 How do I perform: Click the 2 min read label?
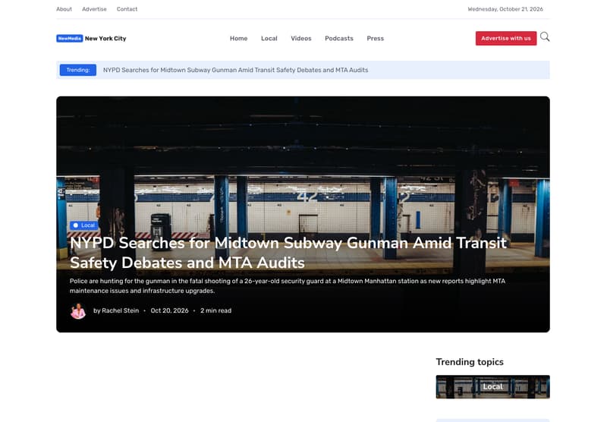(215, 310)
